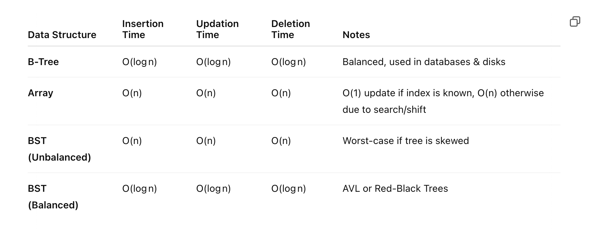Screen dimensions: 591x234
Task: Click B-Tree insertion time O(log n)
Action: [139, 62]
